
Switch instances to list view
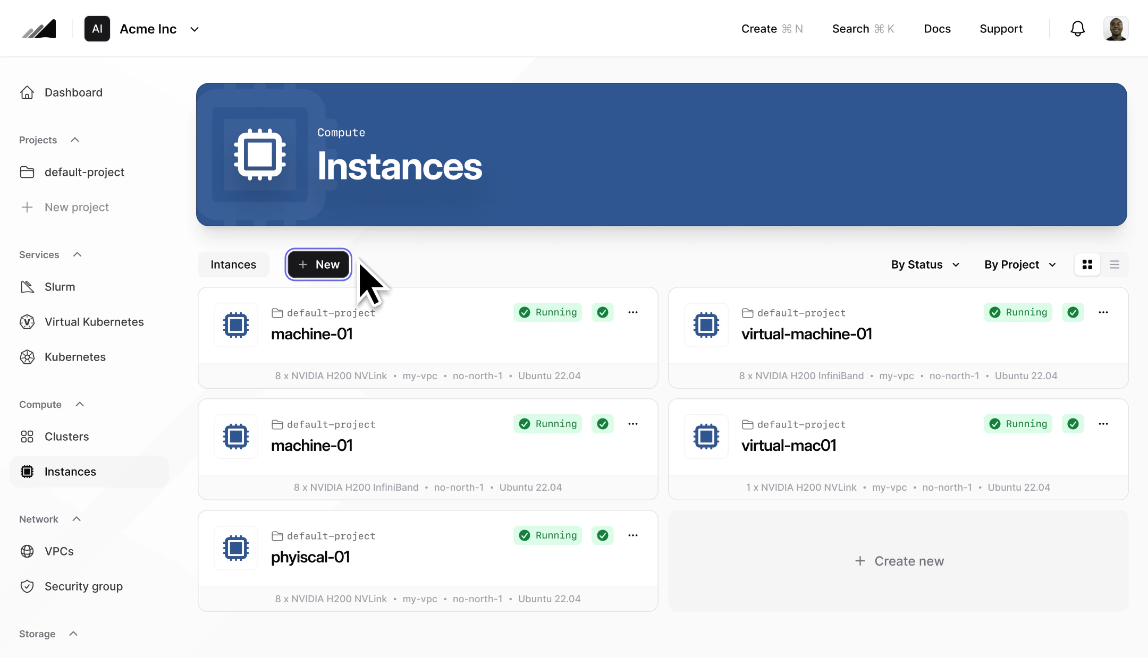coord(1115,264)
